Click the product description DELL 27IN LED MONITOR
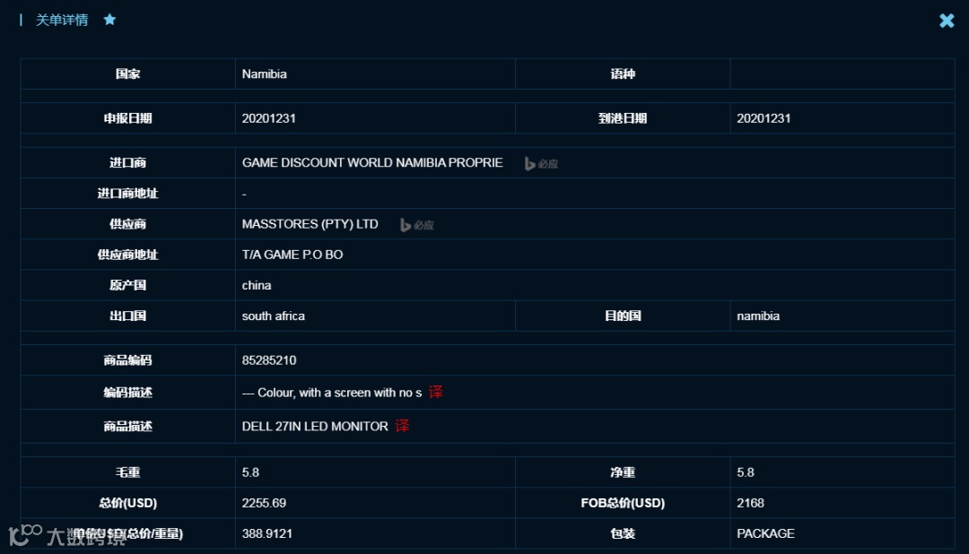 coord(315,426)
